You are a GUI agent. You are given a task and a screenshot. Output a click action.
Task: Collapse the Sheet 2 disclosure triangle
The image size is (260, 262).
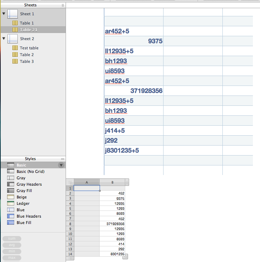[4, 38]
